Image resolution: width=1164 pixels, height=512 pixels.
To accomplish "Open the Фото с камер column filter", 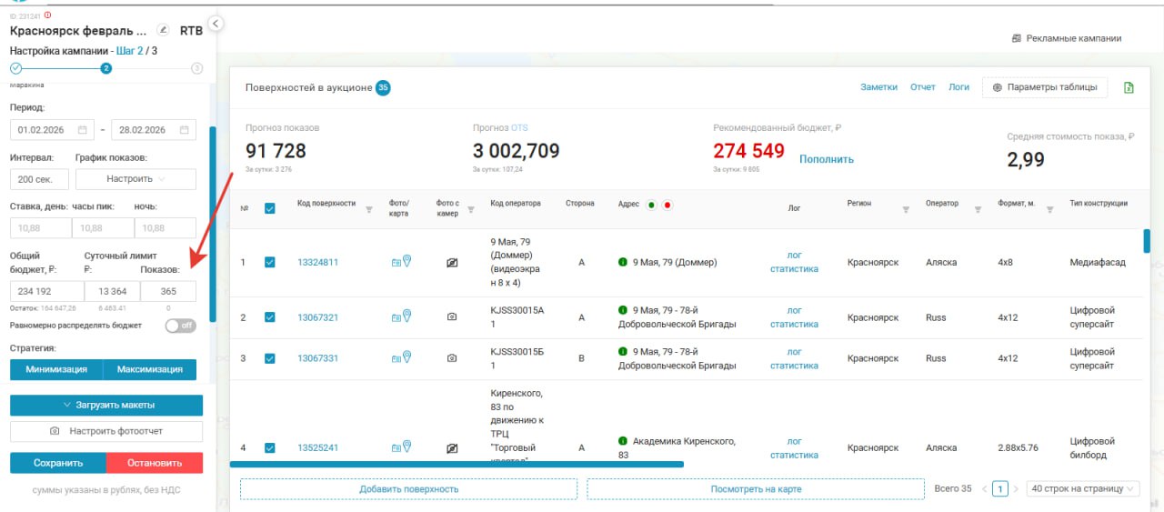I will 471,209.
